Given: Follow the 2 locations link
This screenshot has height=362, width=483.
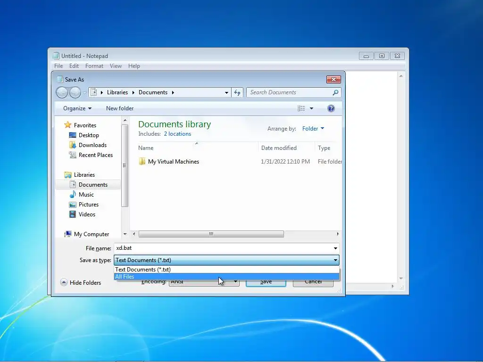Looking at the screenshot, I should click(177, 134).
